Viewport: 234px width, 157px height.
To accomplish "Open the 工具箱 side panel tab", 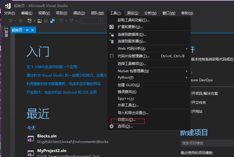I will [x=6, y=32].
